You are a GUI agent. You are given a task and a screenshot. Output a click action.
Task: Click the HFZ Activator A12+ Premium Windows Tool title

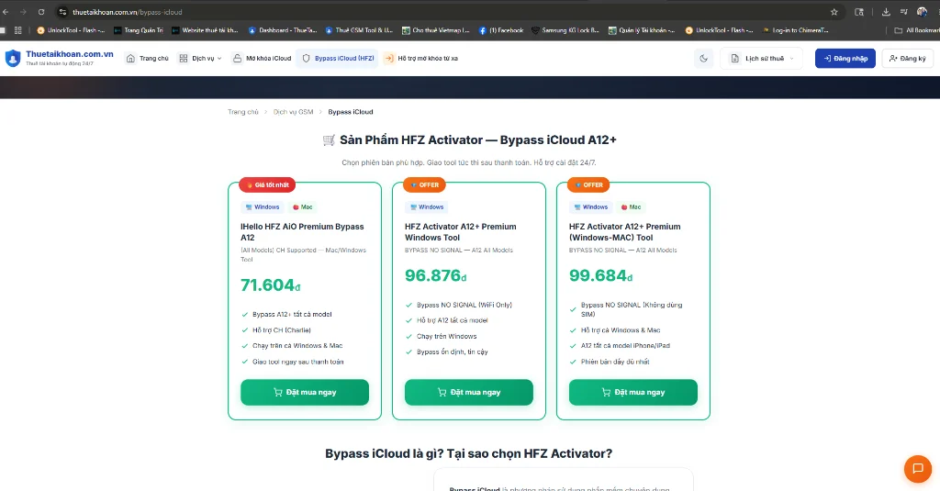point(461,232)
